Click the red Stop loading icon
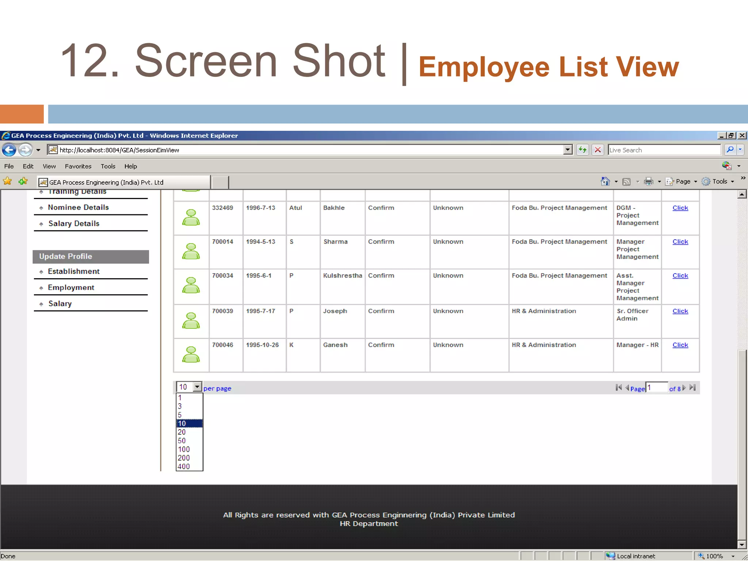 pos(598,150)
